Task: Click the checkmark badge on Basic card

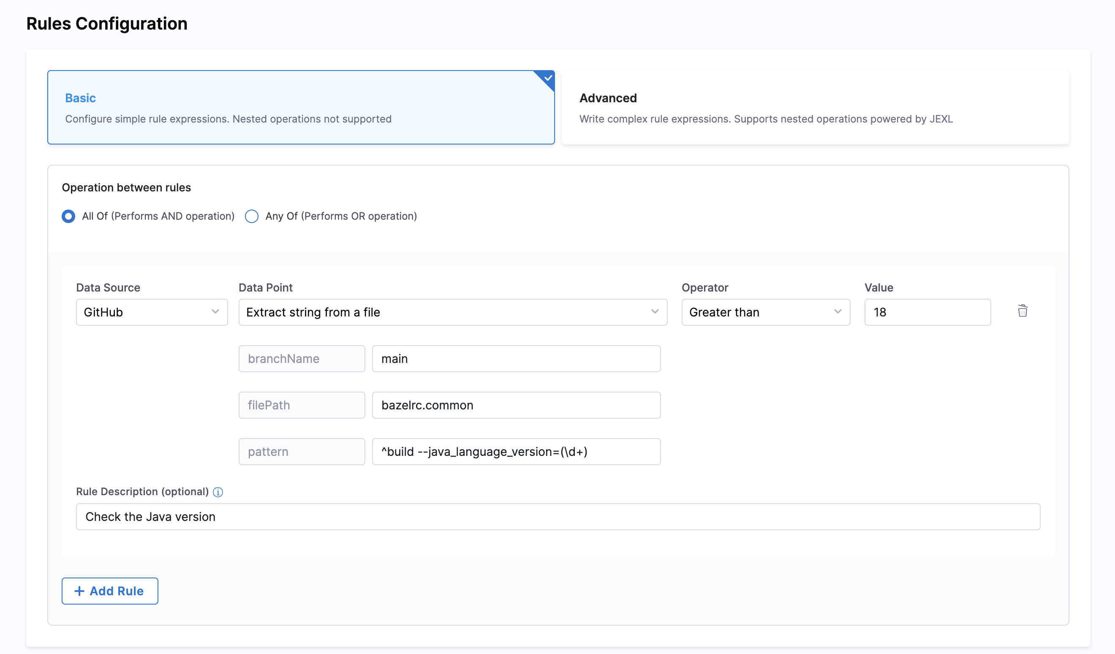Action: coord(548,78)
